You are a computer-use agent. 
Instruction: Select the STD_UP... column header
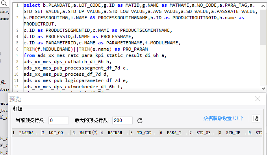pyautogui.click(x=233, y=133)
